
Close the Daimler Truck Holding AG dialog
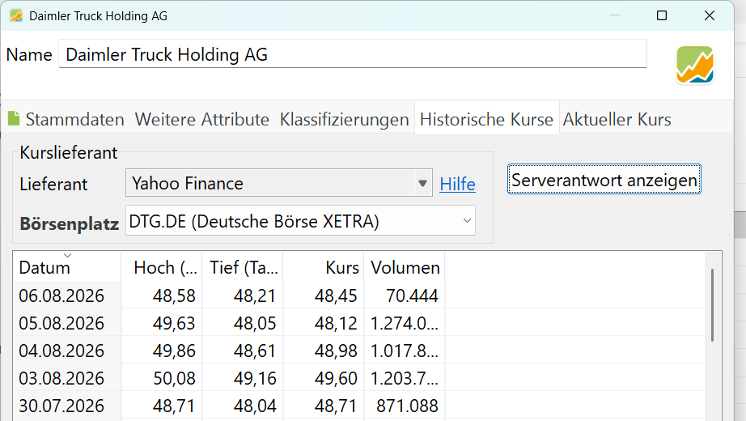tap(710, 15)
